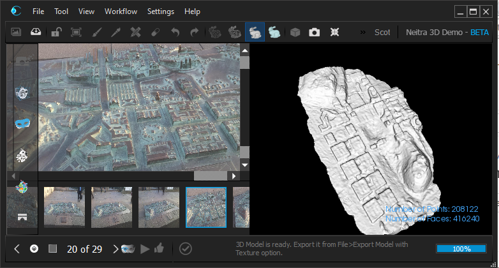The height and width of the screenshot is (268, 499).
Task: Expand the toolbar overflow chevron
Action: tap(363, 32)
